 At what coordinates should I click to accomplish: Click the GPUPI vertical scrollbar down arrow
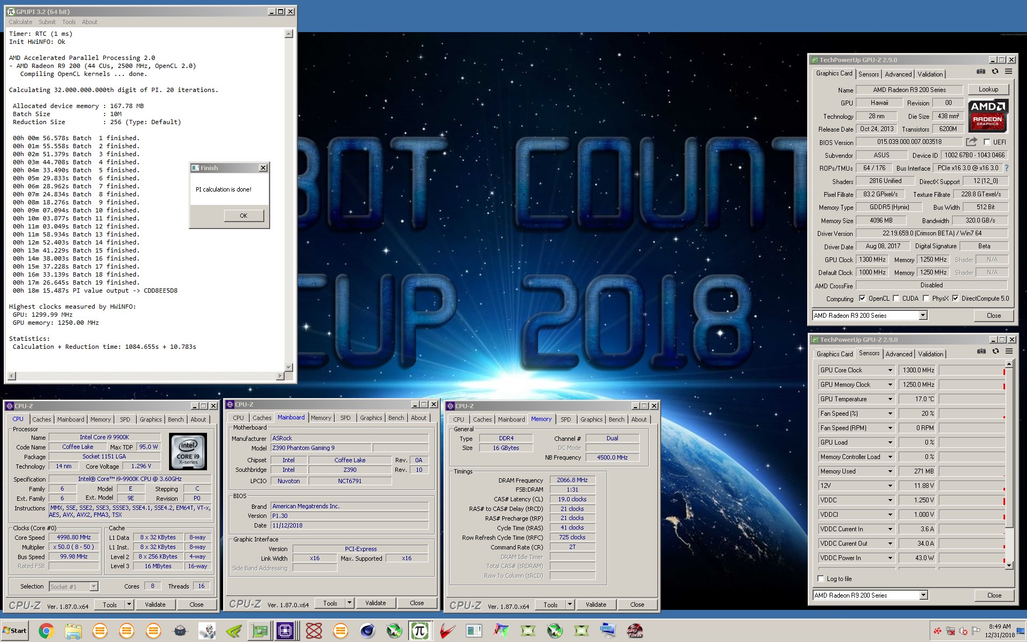(289, 368)
